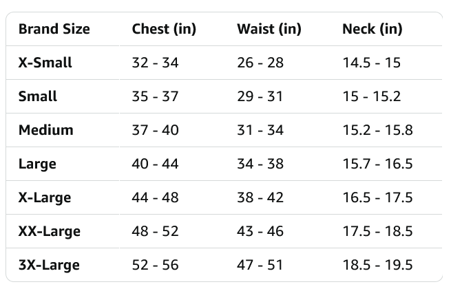Click chest value 40 - 44
This screenshot has height=291, width=451.
point(155,164)
